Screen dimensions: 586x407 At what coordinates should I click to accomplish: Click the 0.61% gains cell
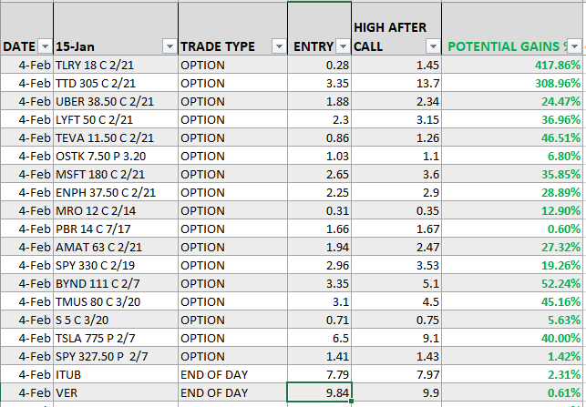(512, 392)
